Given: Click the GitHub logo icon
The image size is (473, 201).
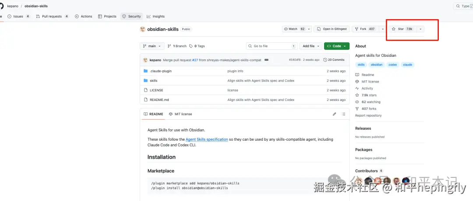Looking at the screenshot, I should click(1, 6).
